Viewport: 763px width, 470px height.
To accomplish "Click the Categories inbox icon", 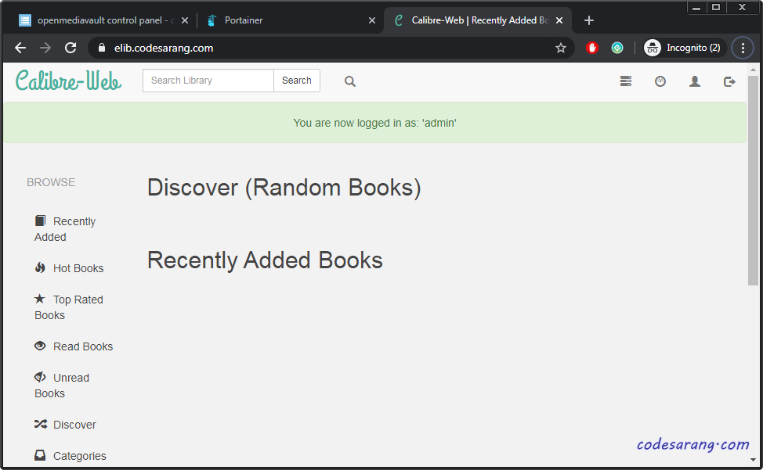I will (x=40, y=455).
